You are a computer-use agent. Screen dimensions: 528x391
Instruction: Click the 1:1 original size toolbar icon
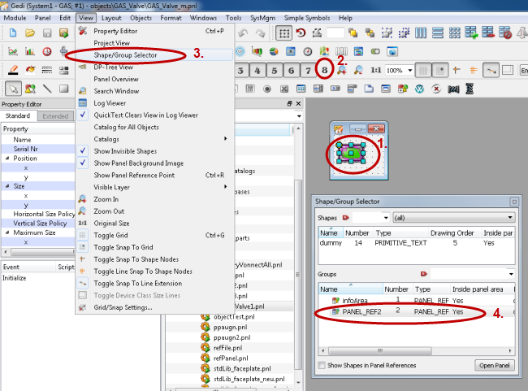pos(376,71)
